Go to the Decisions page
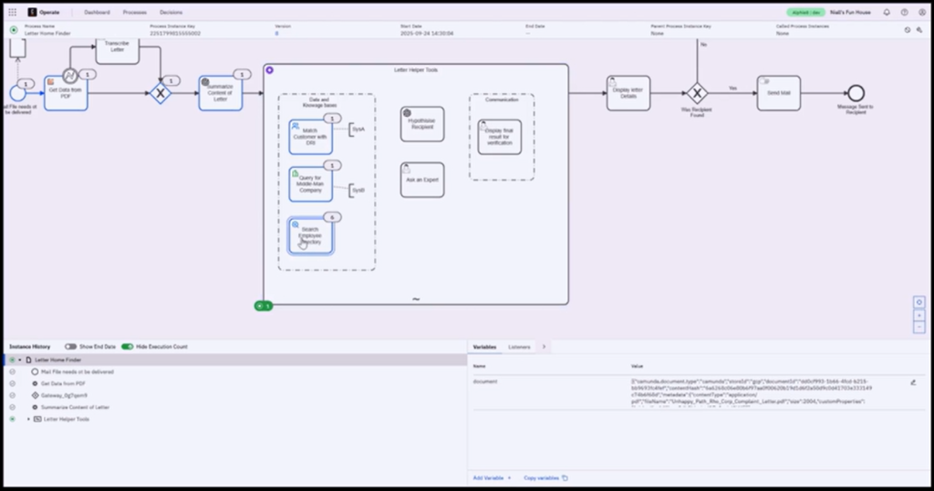The width and height of the screenshot is (934, 491). click(171, 12)
